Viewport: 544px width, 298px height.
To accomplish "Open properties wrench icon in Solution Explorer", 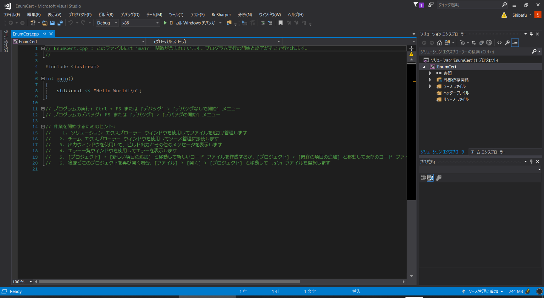I will click(x=507, y=43).
